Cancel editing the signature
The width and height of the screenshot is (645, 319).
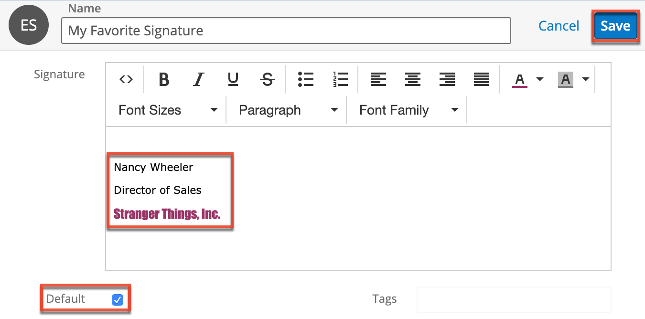click(559, 26)
